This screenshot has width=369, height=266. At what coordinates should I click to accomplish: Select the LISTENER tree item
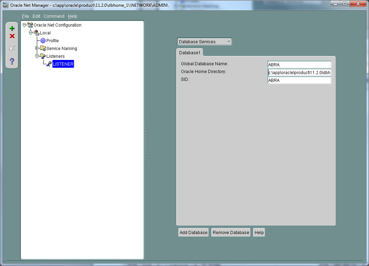point(63,64)
